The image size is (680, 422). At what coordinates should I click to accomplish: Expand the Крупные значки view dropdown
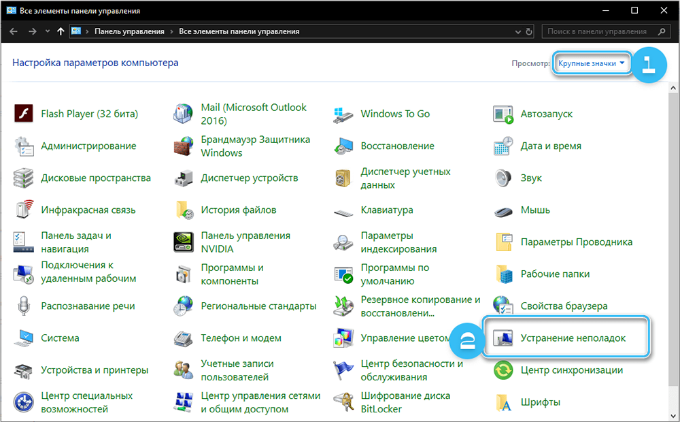click(590, 63)
